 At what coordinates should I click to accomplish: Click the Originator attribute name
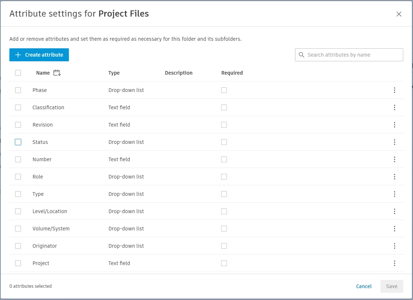(45, 246)
